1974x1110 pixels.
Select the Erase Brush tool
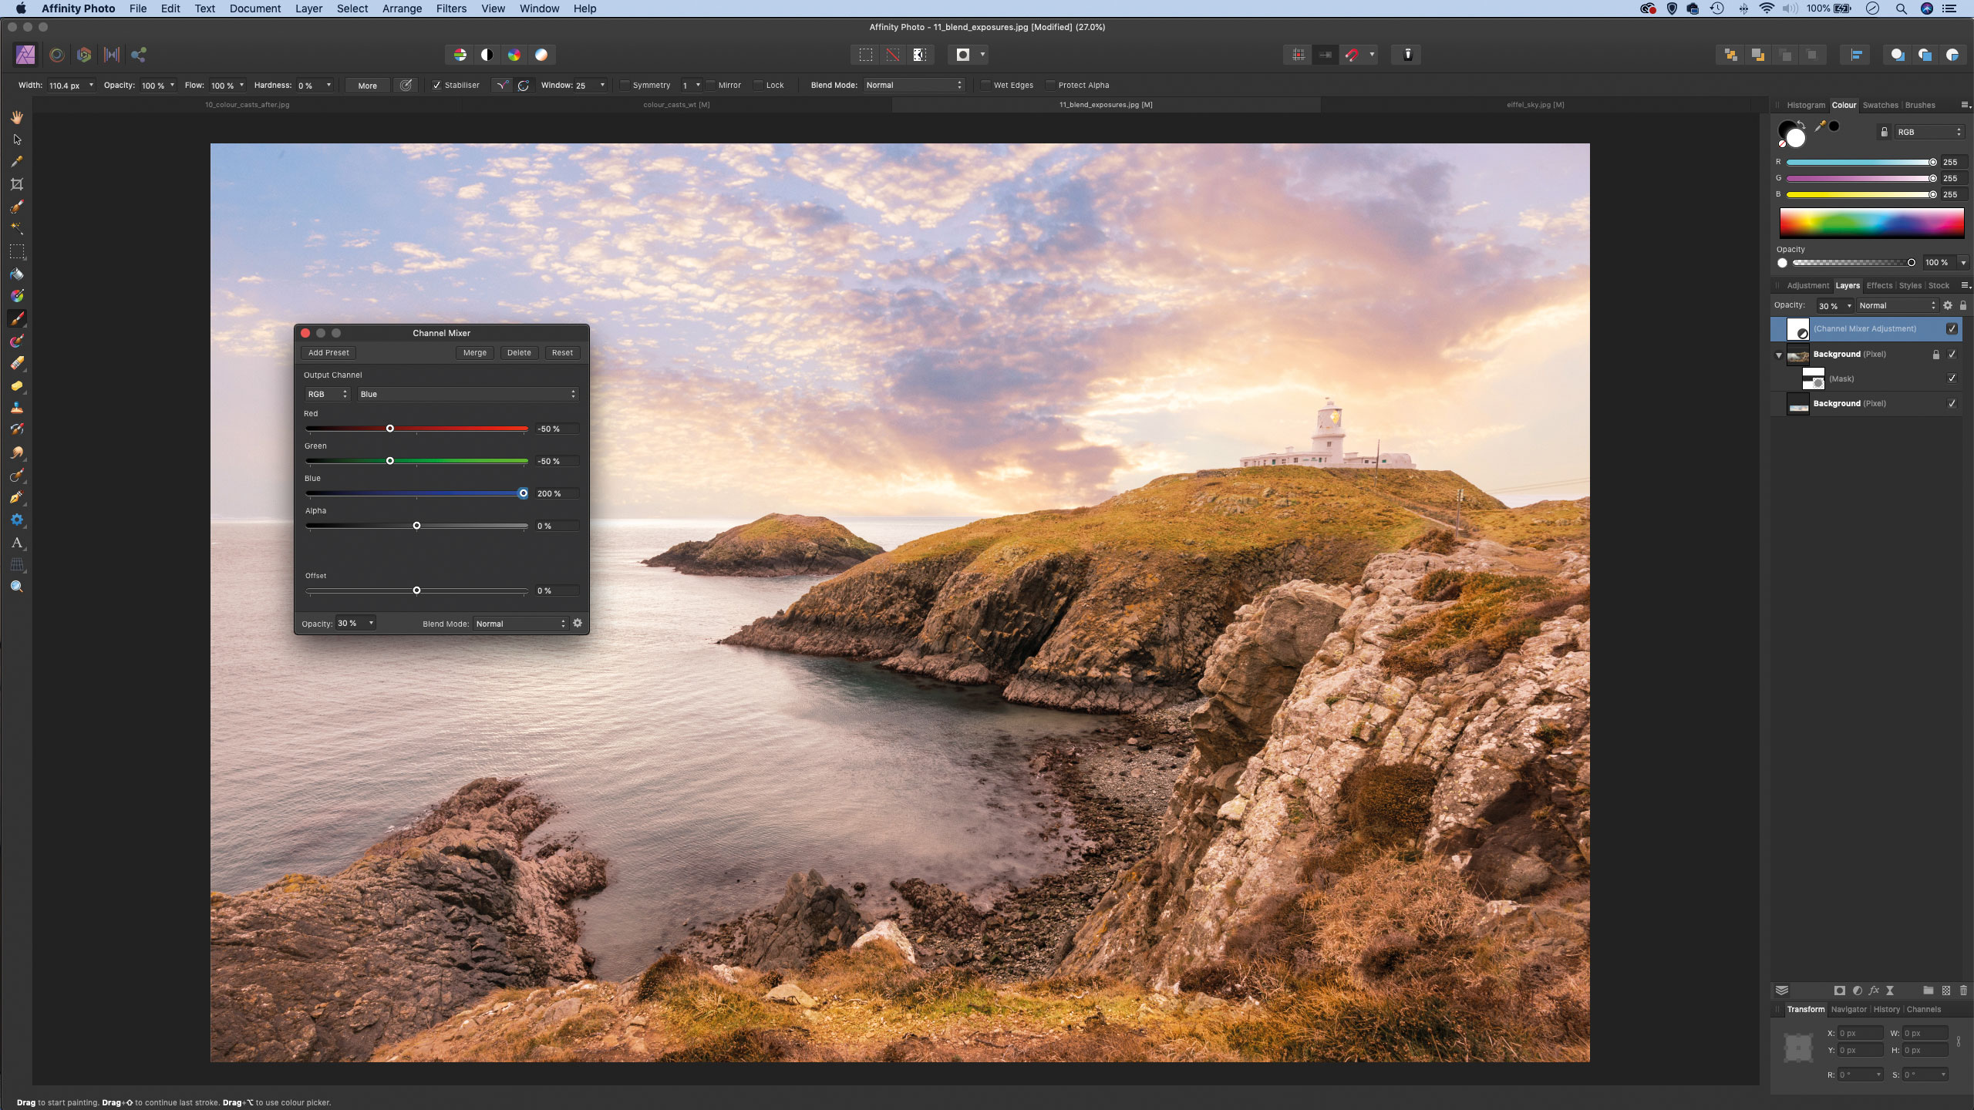click(x=17, y=363)
